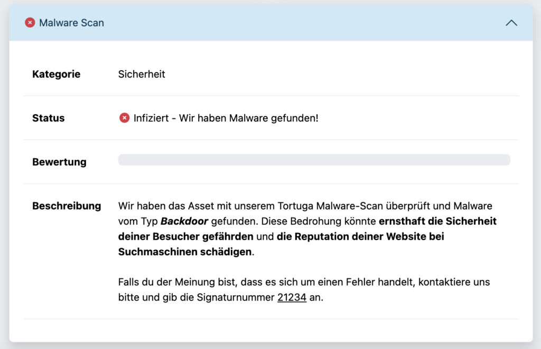The height and width of the screenshot is (349, 541).
Task: Click the red error icon beside Malware Scan
Action: tap(30, 23)
